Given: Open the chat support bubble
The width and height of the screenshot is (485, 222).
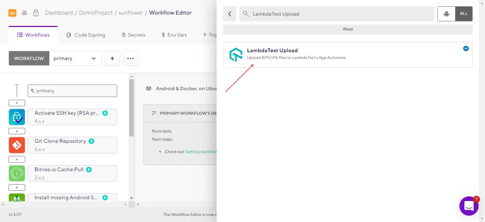Looking at the screenshot, I should (469, 206).
